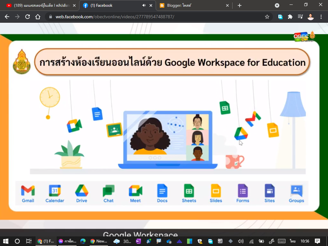Click the OBEC Channel logo
The height and width of the screenshot is (246, 328).
click(304, 37)
